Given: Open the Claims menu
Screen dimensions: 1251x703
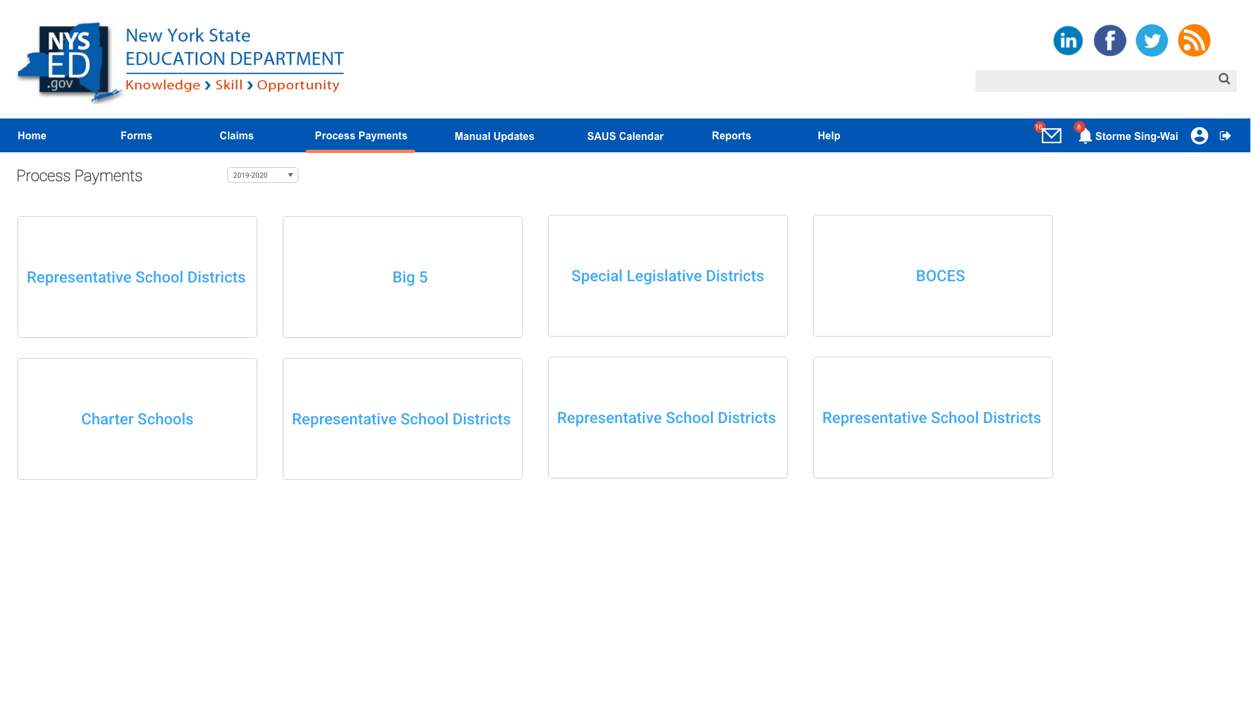Looking at the screenshot, I should coord(236,135).
